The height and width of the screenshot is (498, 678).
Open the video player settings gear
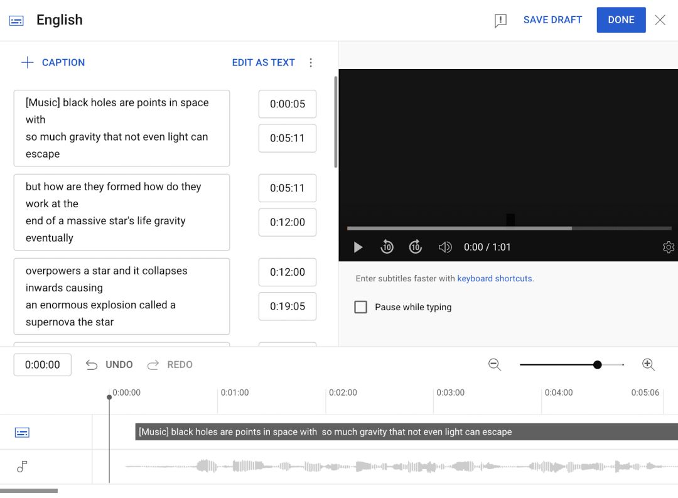point(669,247)
